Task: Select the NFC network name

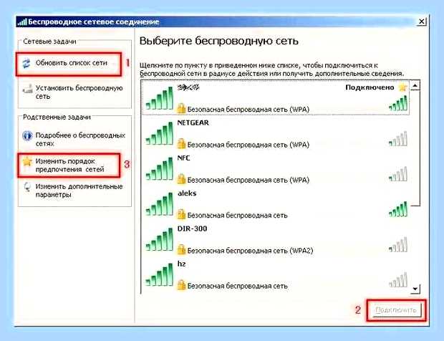Action: pos(183,158)
